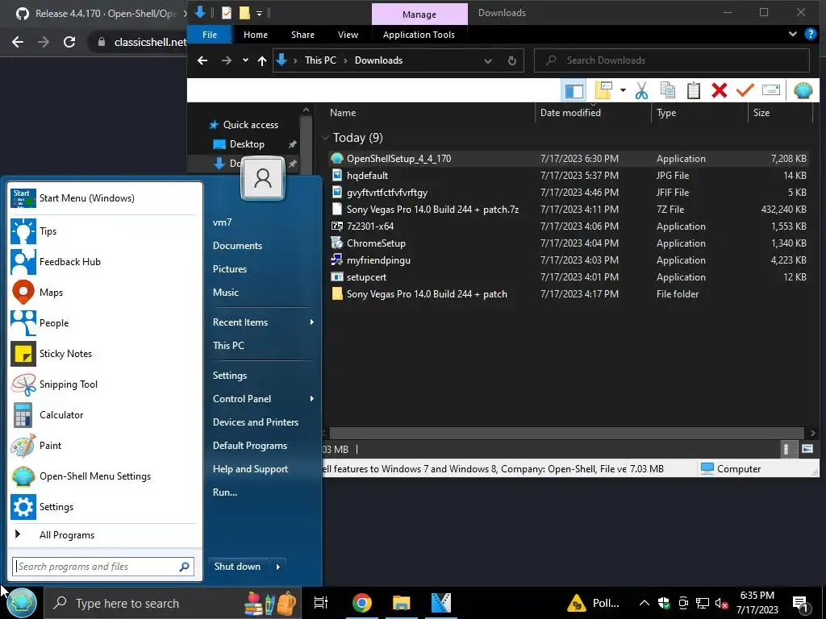Click the Task View taskbar icon

click(321, 603)
